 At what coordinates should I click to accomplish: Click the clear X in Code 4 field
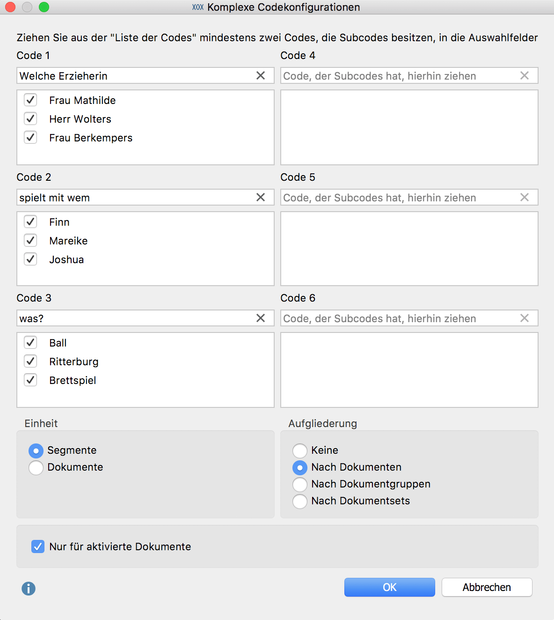click(525, 75)
